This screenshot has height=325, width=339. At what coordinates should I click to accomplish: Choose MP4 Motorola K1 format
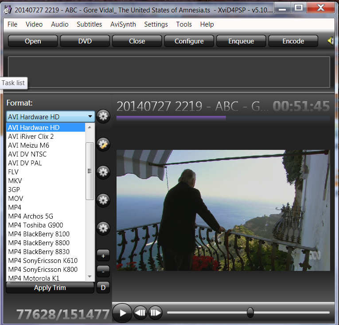pyautogui.click(x=46, y=278)
